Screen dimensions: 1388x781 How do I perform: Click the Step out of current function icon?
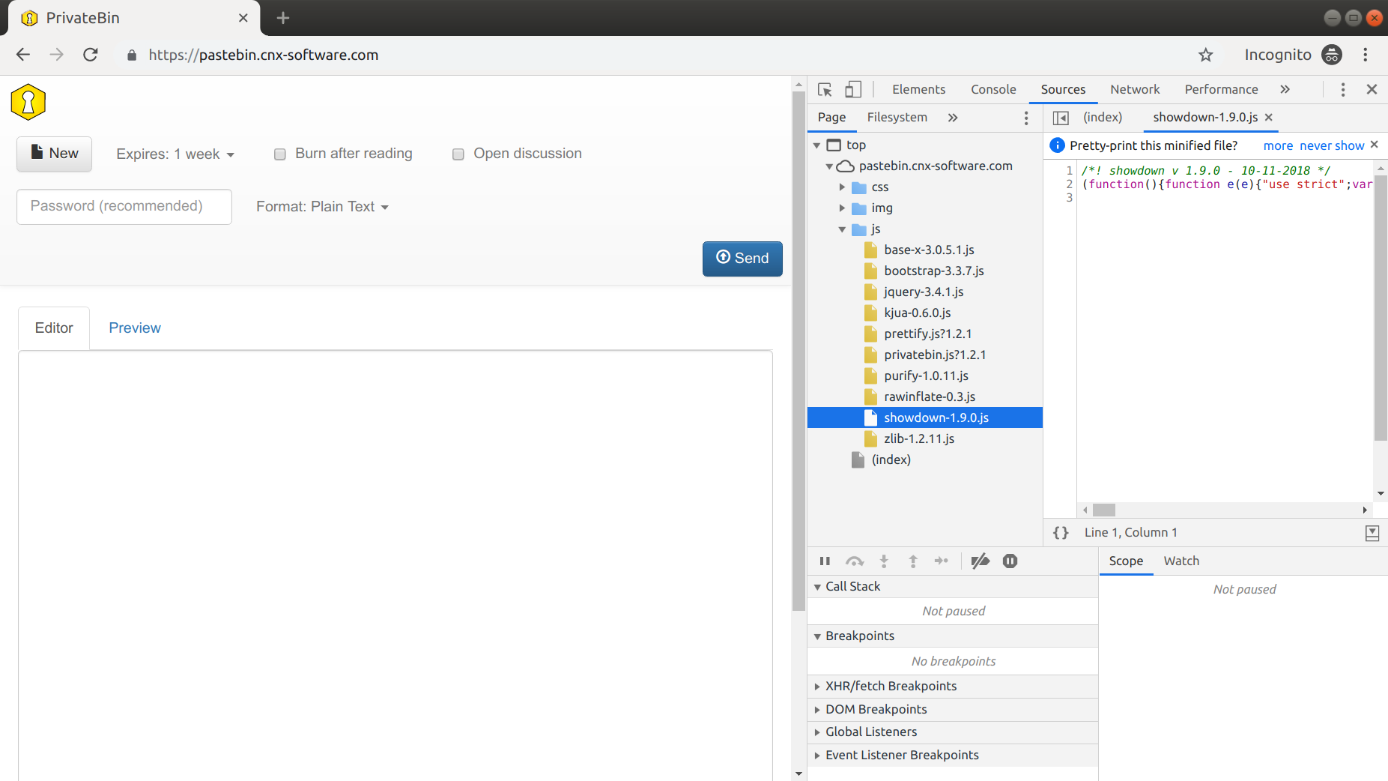pyautogui.click(x=913, y=561)
